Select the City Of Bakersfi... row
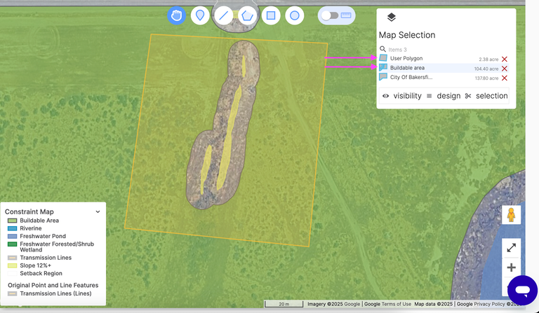This screenshot has height=313, width=539. pos(444,78)
